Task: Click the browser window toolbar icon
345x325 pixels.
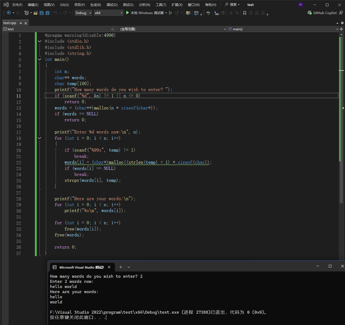Action: 197,13
